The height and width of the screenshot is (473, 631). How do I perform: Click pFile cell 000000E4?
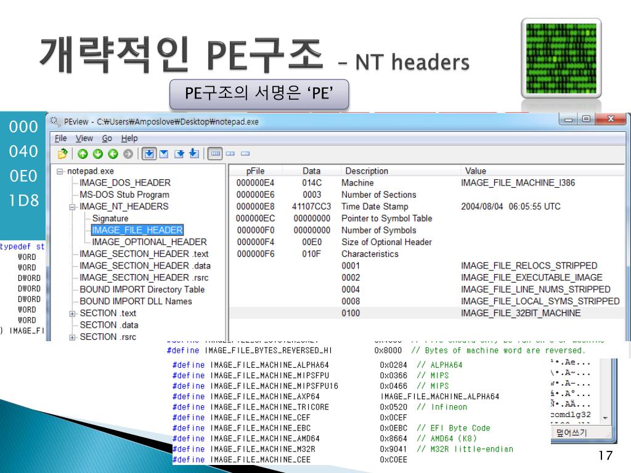[x=256, y=183]
